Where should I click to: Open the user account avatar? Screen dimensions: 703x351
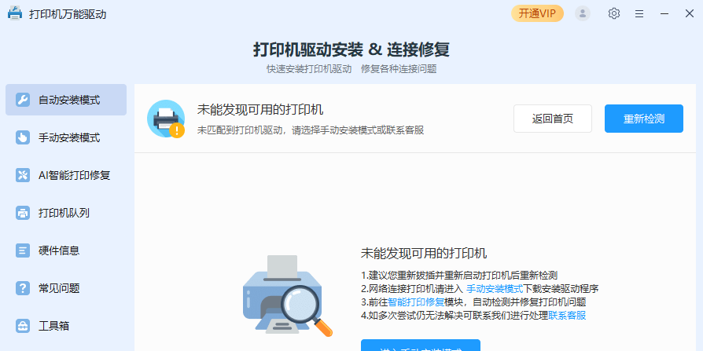[583, 13]
